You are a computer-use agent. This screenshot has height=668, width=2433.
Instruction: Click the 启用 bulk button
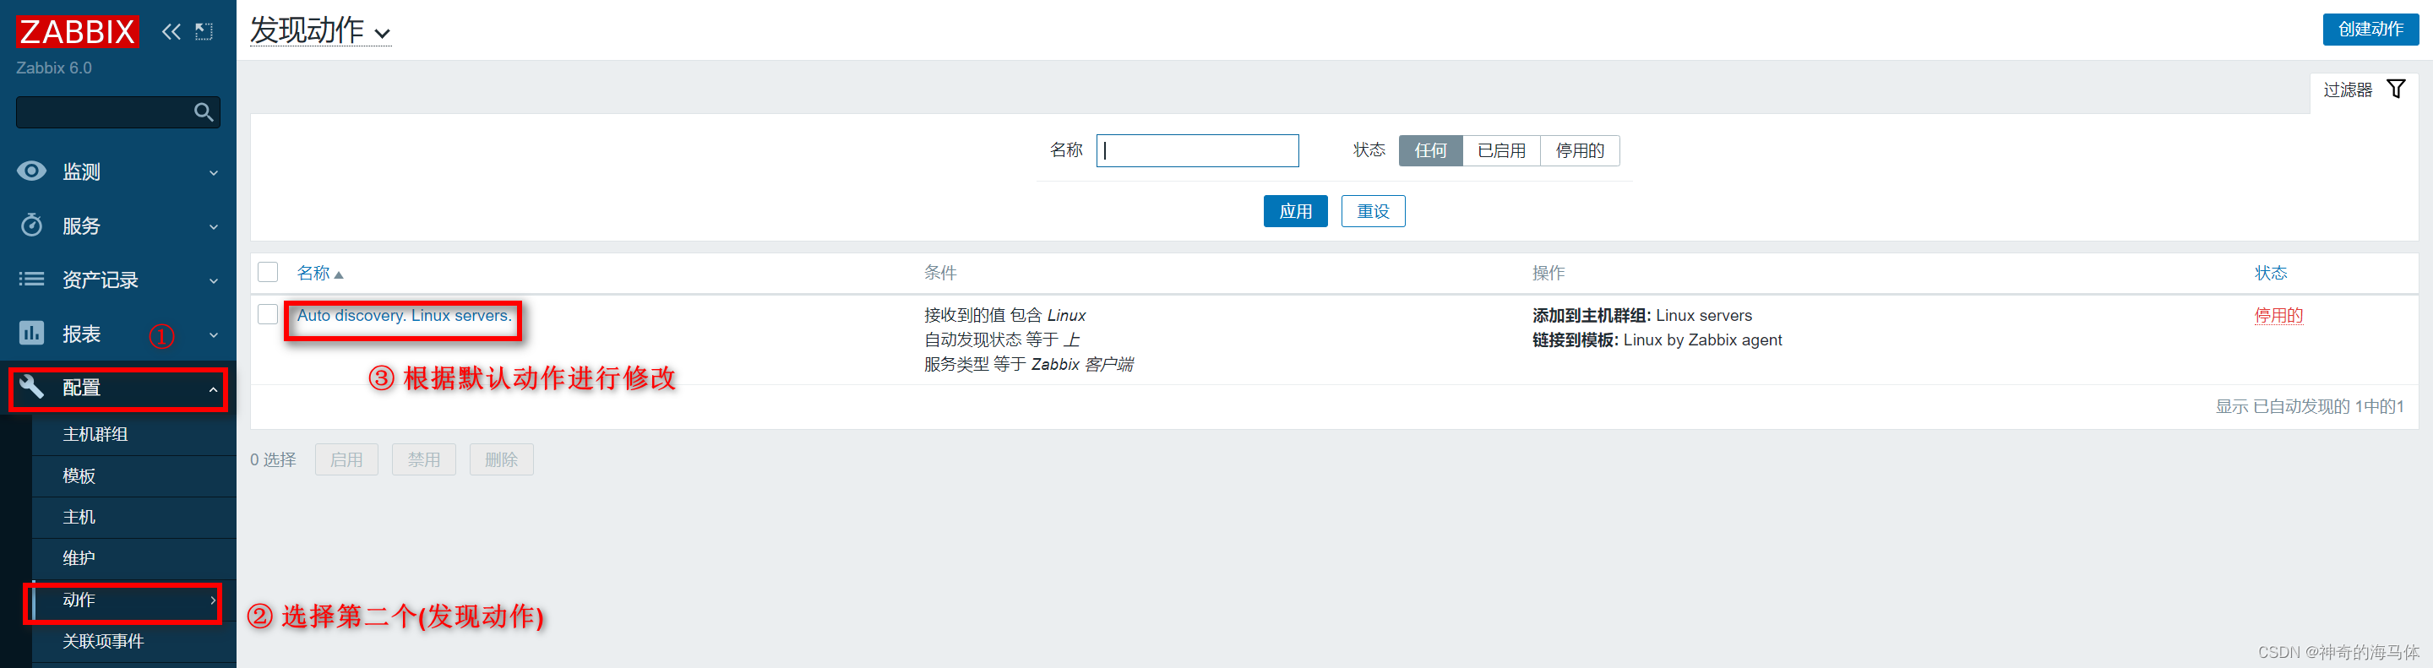pos(346,459)
